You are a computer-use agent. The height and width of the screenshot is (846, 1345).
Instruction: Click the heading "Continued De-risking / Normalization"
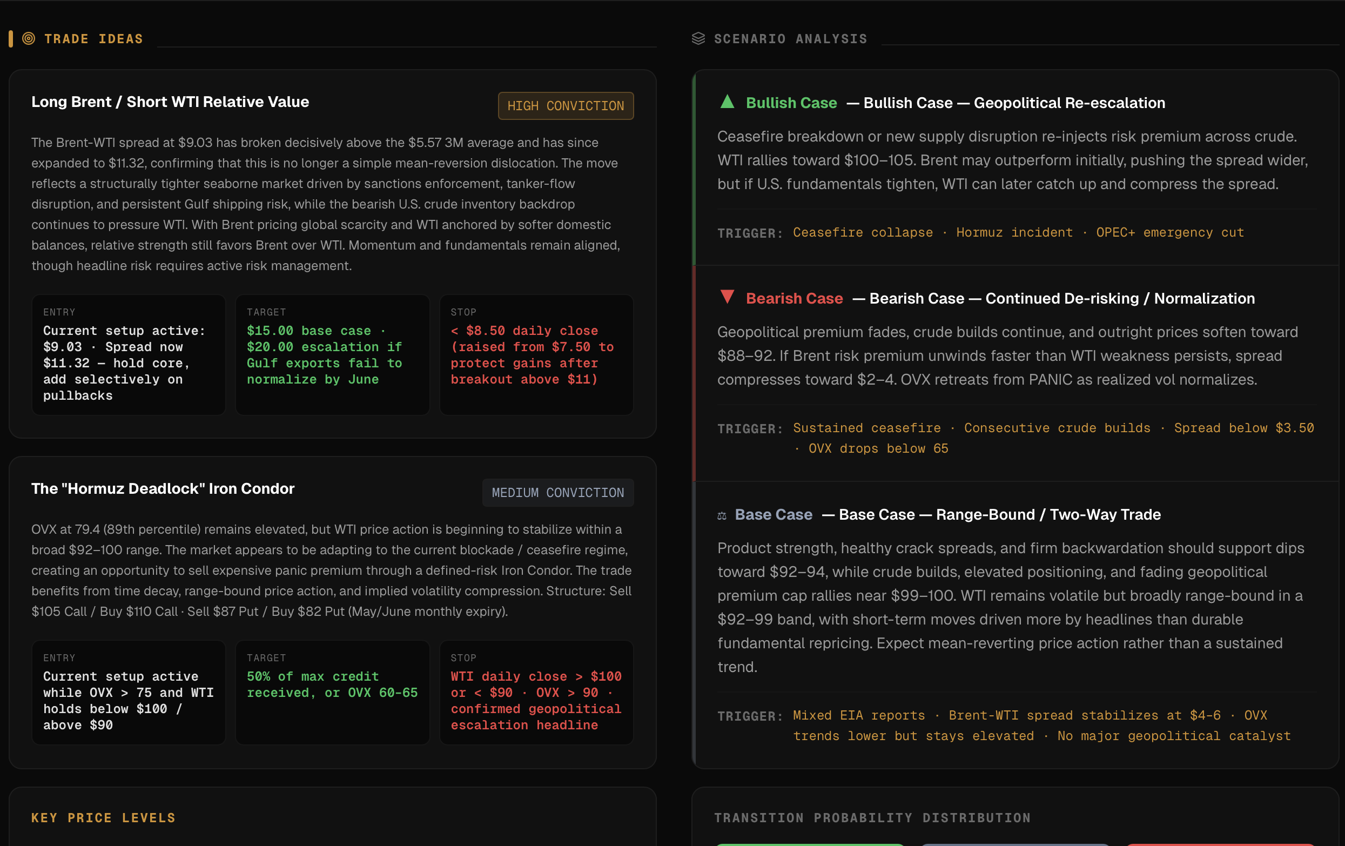click(1120, 298)
